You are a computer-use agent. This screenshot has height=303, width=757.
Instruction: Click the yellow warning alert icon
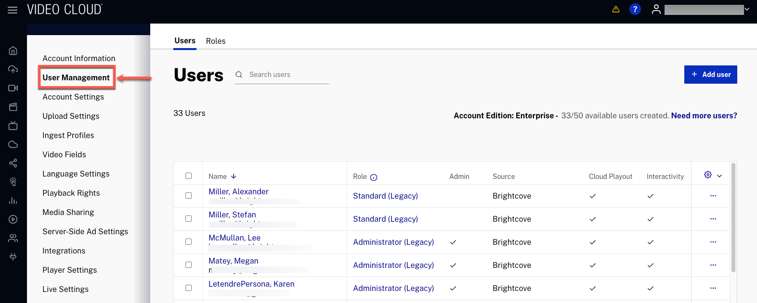pyautogui.click(x=615, y=9)
